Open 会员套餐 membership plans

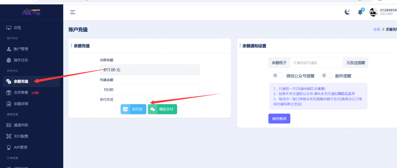point(21,93)
